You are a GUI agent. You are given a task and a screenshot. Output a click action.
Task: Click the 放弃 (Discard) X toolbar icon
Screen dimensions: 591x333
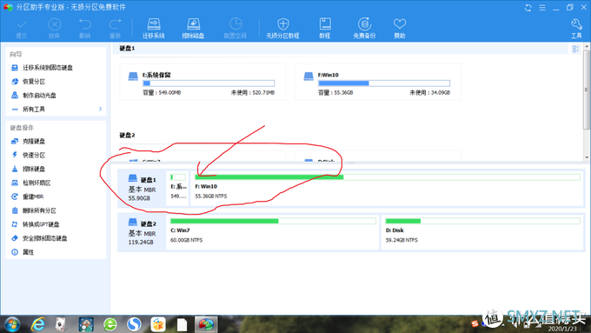[x=54, y=29]
